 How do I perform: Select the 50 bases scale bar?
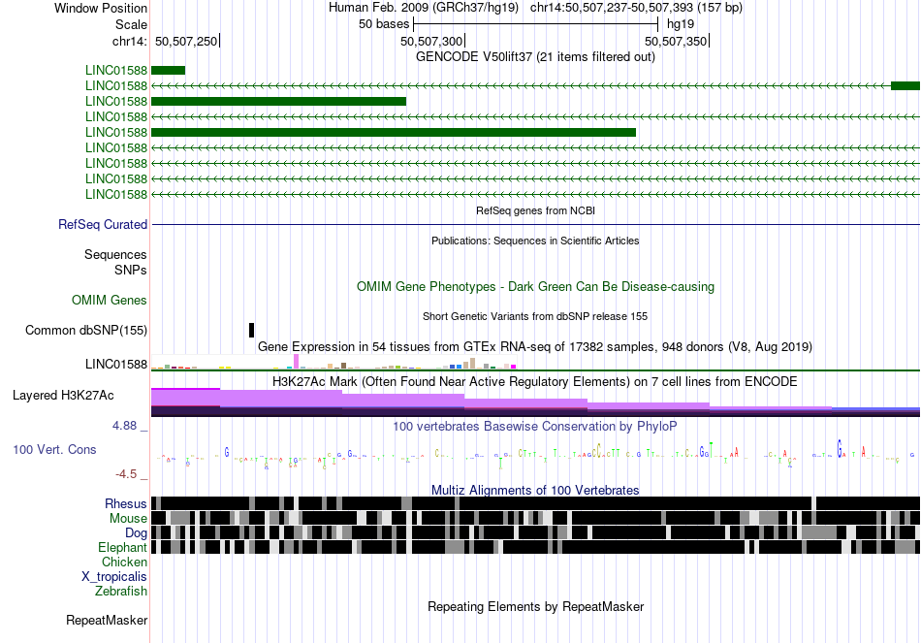click(536, 24)
